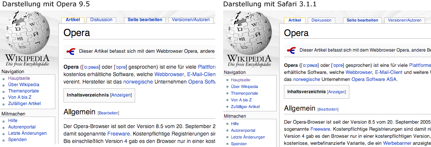
Task: Click the Mitmachen label in Safari view sidebar
Action: tap(235, 116)
